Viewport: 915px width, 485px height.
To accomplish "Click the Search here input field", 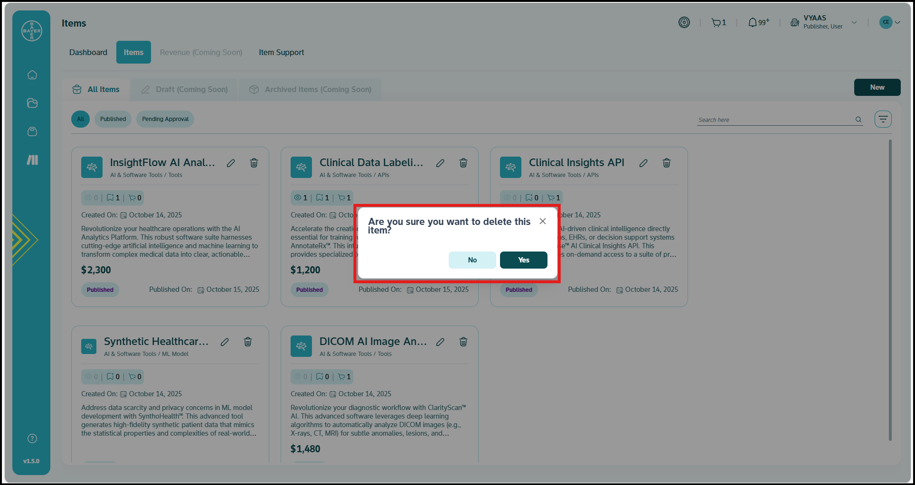I will coord(774,120).
